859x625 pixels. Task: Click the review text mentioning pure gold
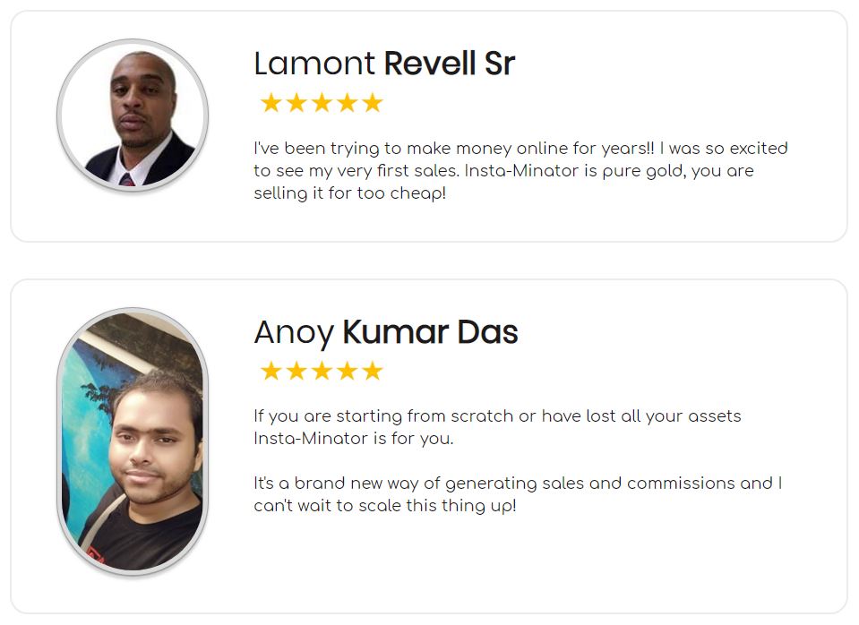520,170
